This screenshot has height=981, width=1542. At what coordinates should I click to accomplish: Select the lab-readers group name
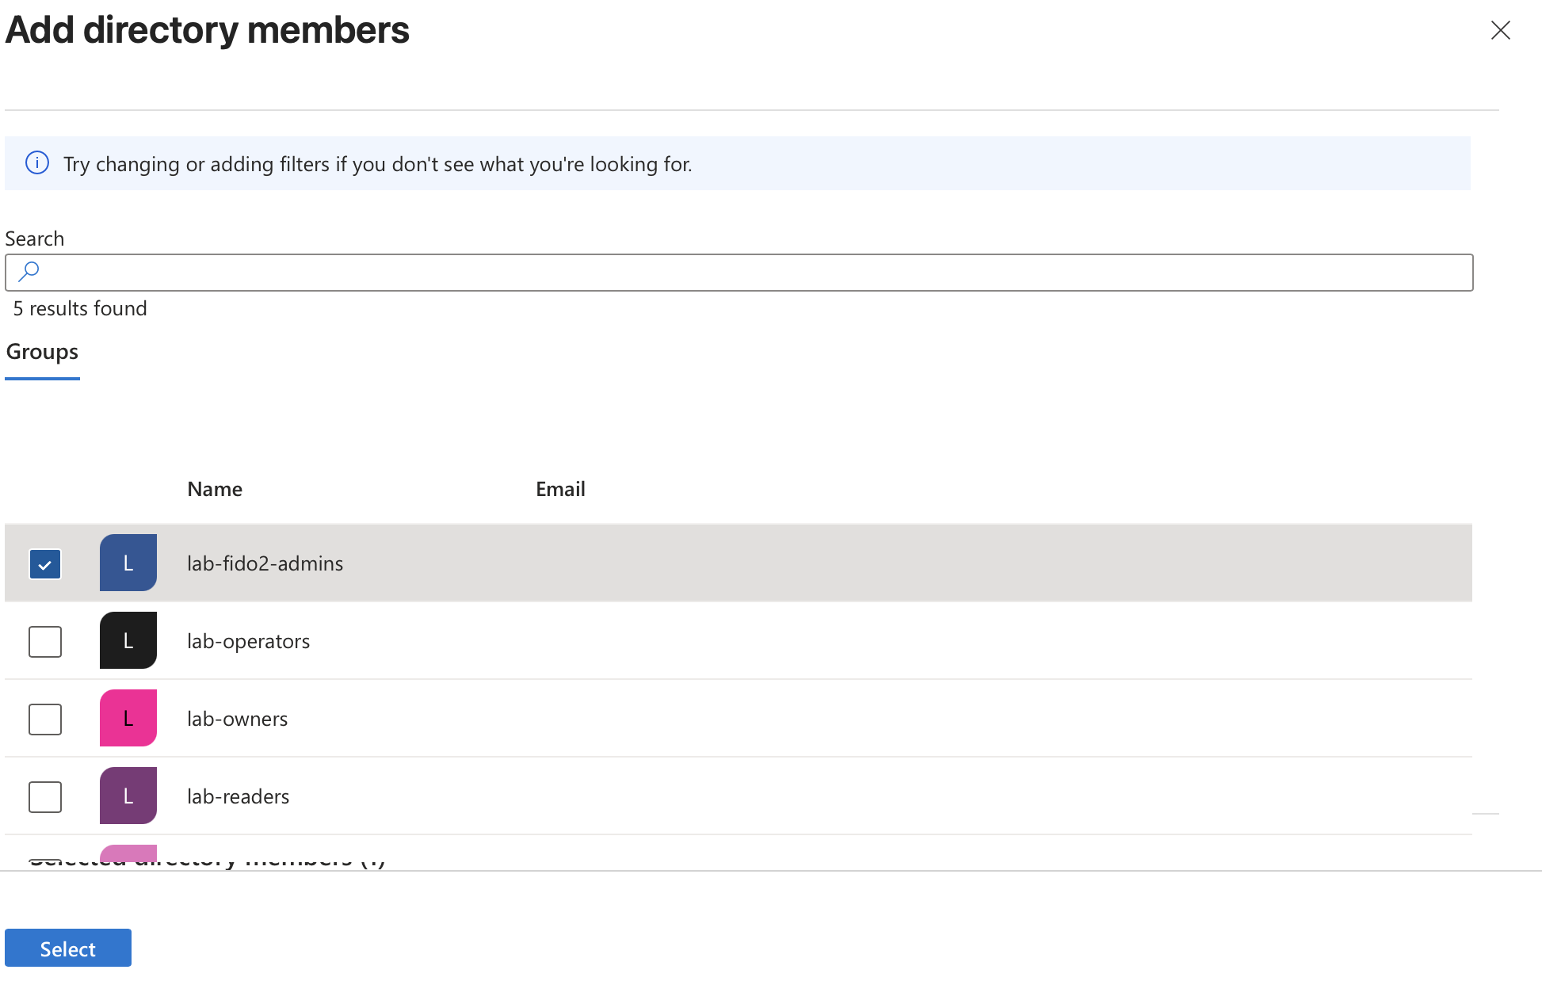[x=239, y=796]
